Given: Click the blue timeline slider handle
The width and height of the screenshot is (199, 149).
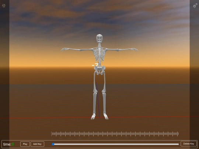Looking at the screenshot, I should coord(53,144).
